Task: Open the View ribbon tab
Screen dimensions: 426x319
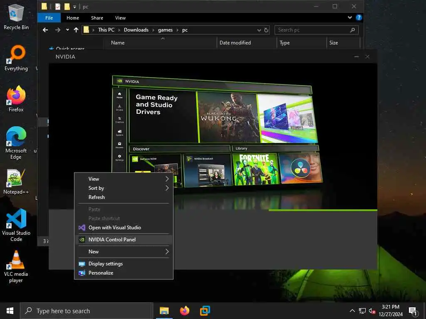Action: (120, 18)
